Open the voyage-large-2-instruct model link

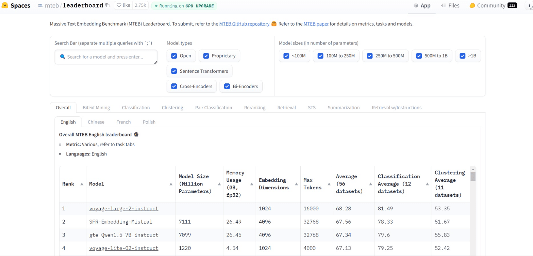tap(123, 208)
